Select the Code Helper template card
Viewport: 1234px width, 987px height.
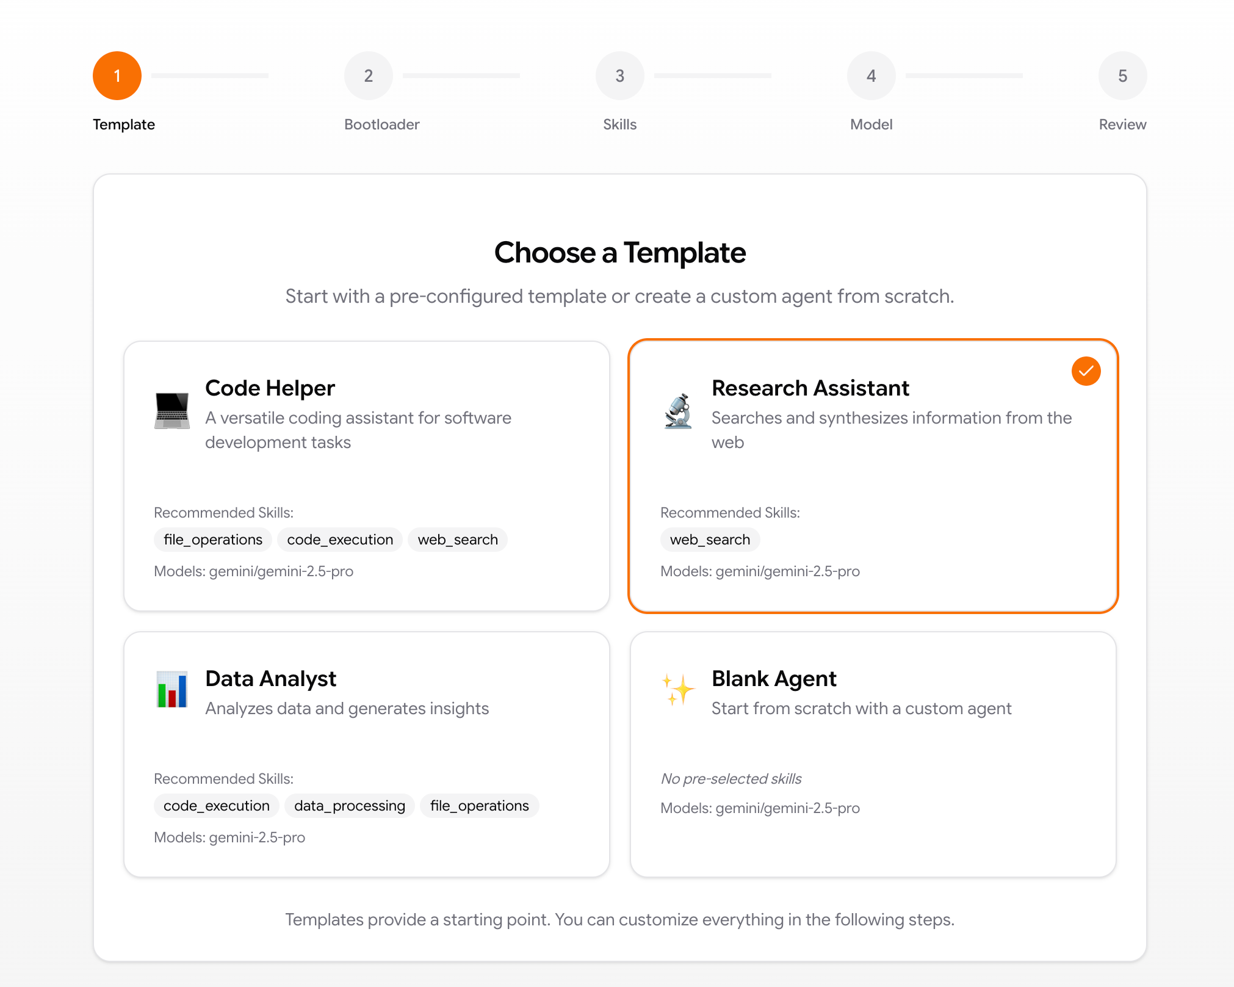[x=366, y=475]
